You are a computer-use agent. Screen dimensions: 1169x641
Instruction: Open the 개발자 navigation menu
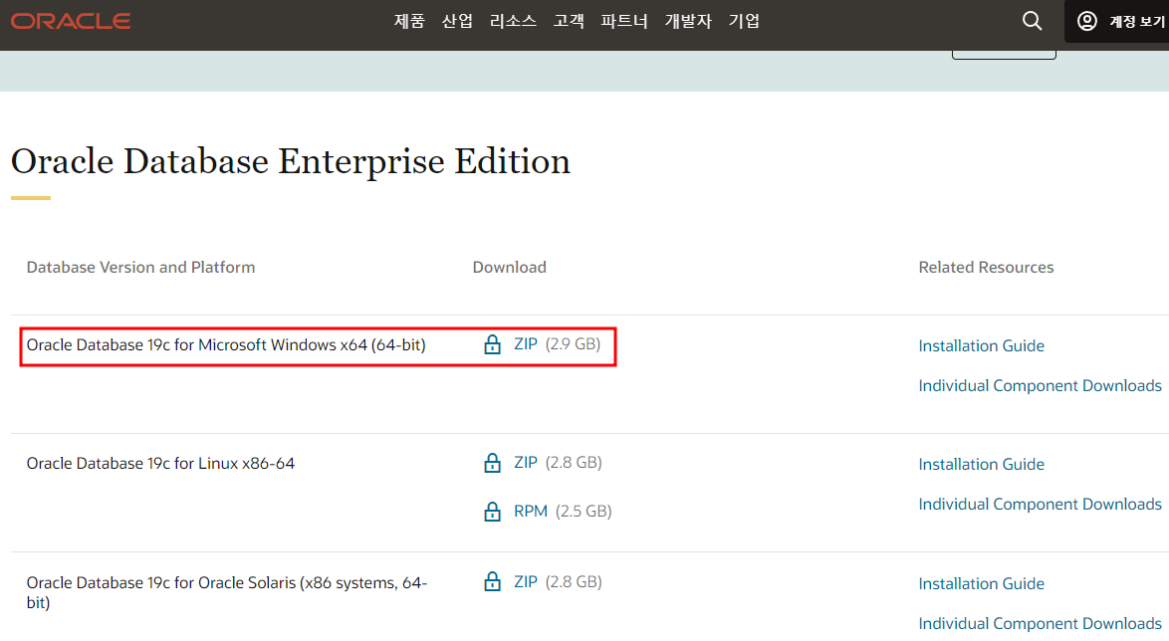(687, 20)
